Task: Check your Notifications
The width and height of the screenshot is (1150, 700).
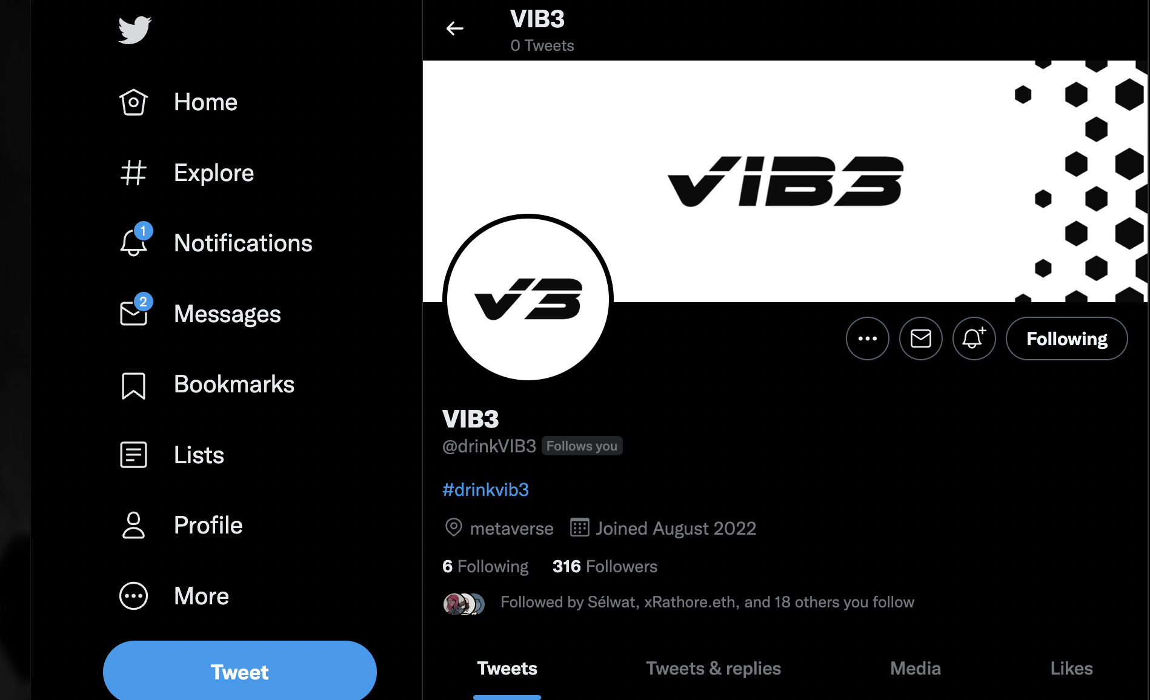Action: coord(242,243)
